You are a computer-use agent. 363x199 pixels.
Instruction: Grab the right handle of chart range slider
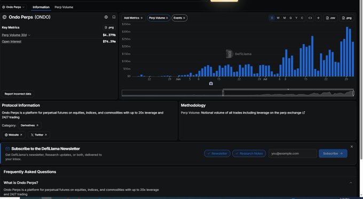353,93
